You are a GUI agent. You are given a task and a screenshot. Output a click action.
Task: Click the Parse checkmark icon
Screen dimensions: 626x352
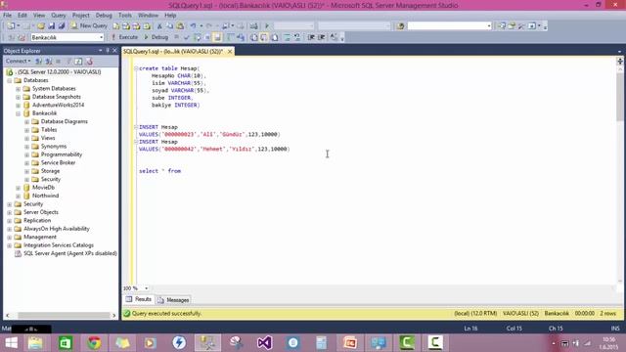pyautogui.click(x=187, y=37)
